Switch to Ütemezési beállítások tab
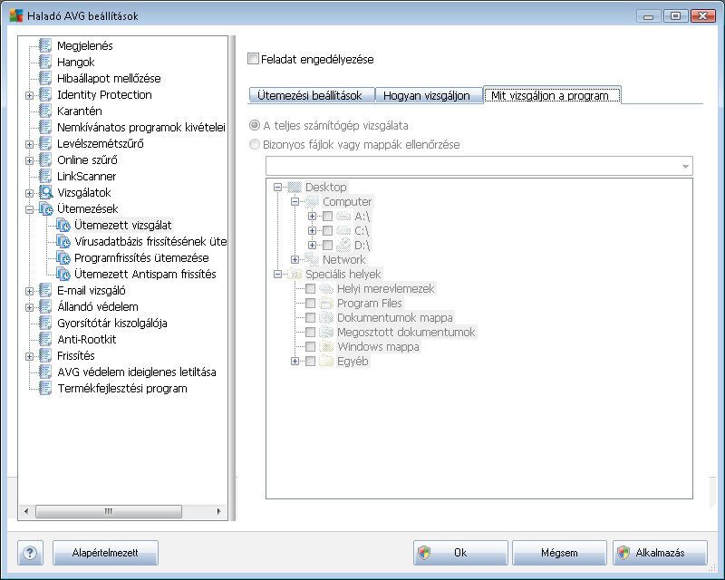725x580 pixels. pos(312,95)
